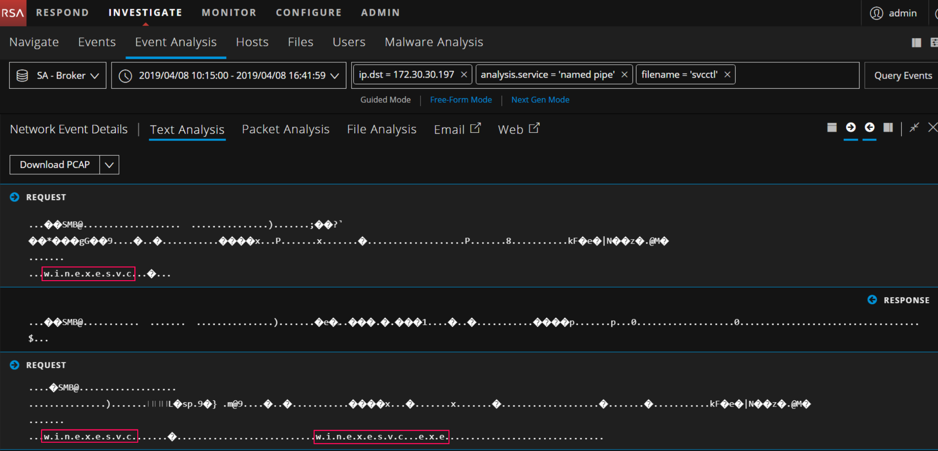Click the Query Events button

pos(902,76)
